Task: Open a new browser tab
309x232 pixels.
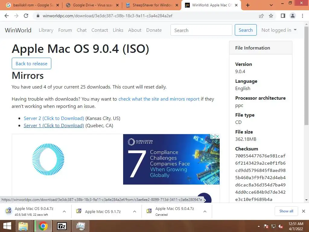Action: (x=248, y=5)
